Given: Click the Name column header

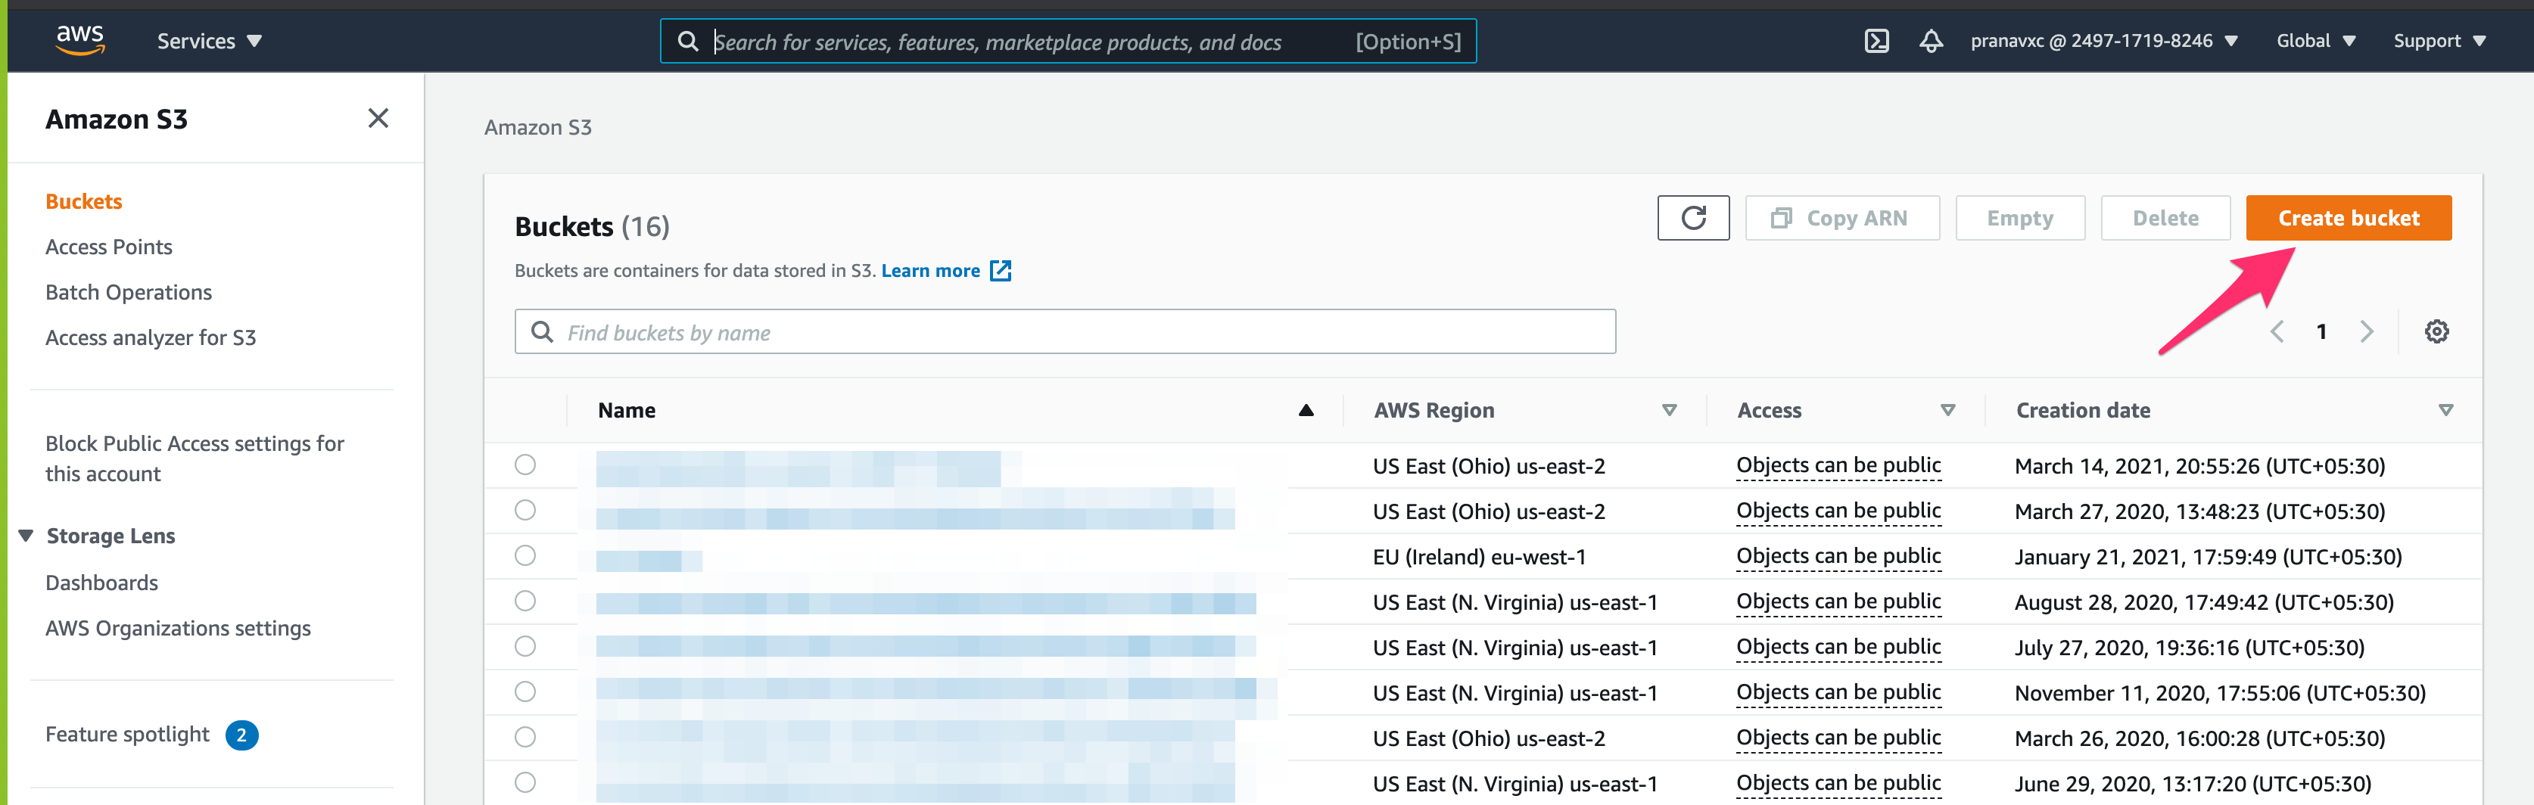Looking at the screenshot, I should tap(626, 410).
